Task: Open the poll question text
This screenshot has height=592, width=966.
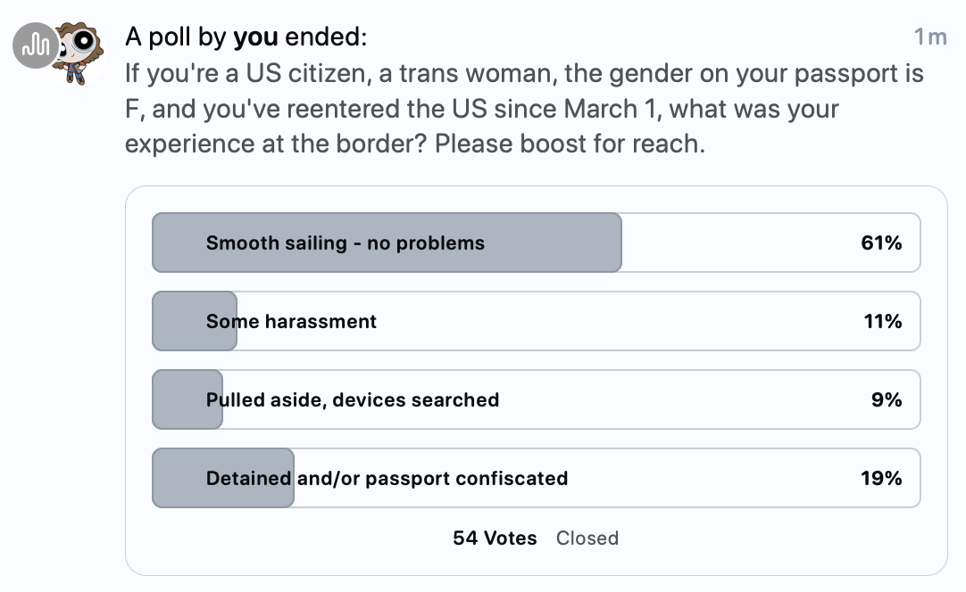Action: (524, 108)
